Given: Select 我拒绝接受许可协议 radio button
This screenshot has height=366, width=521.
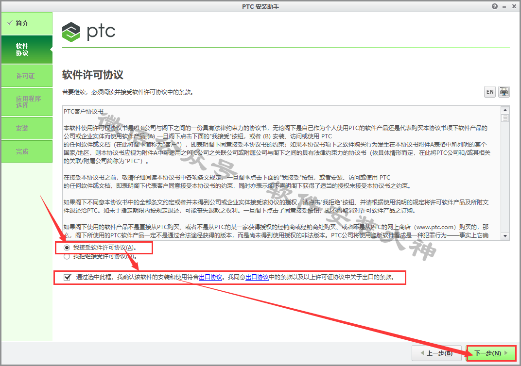Looking at the screenshot, I should tap(67, 256).
